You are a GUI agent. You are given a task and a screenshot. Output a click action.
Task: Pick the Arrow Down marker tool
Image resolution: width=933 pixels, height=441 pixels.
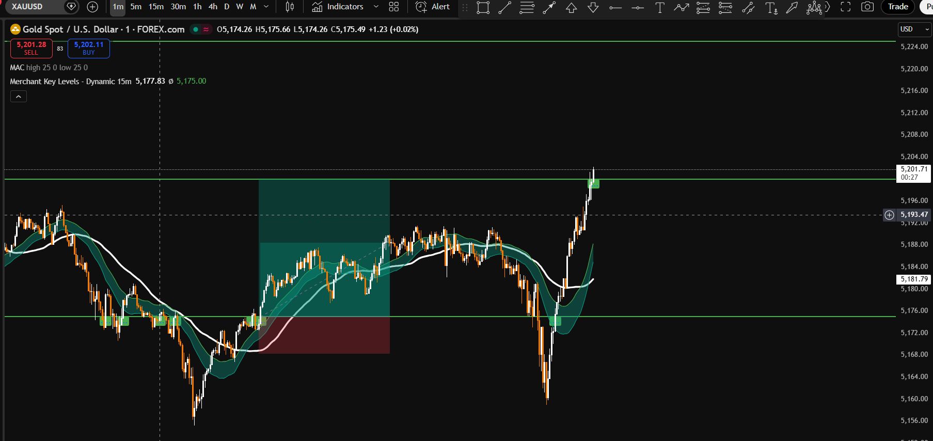point(593,7)
